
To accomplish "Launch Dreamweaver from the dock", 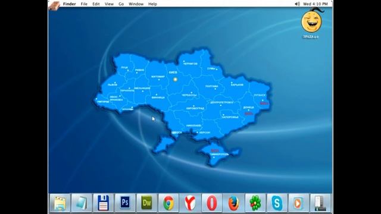I will click(146, 203).
